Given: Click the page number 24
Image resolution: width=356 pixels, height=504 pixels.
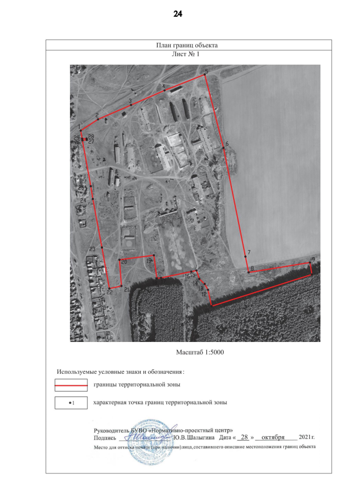Looking at the screenshot, I should tap(178, 14).
